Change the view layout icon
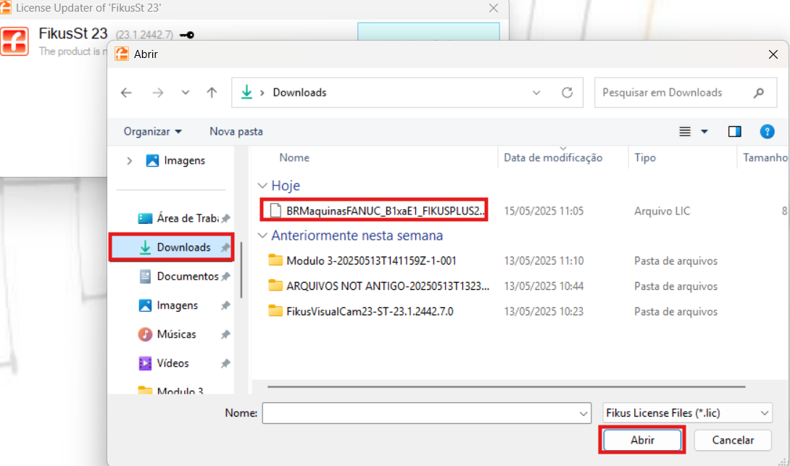 point(685,131)
